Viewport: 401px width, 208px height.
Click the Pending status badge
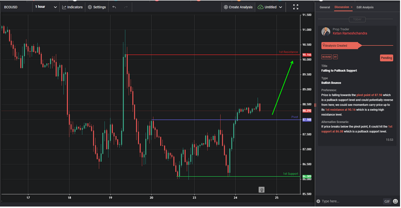pos(386,58)
